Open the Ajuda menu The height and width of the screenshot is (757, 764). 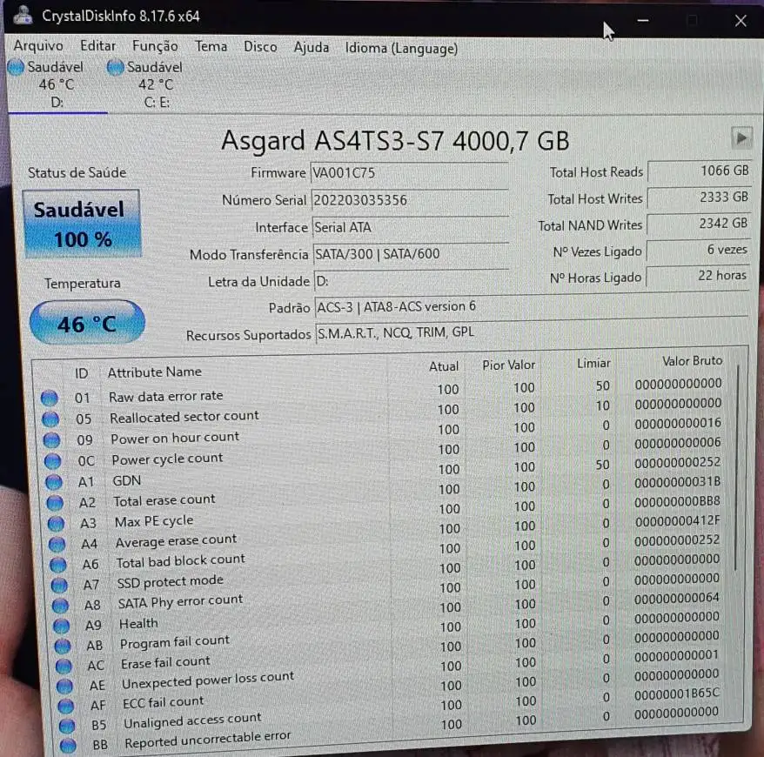pos(312,48)
